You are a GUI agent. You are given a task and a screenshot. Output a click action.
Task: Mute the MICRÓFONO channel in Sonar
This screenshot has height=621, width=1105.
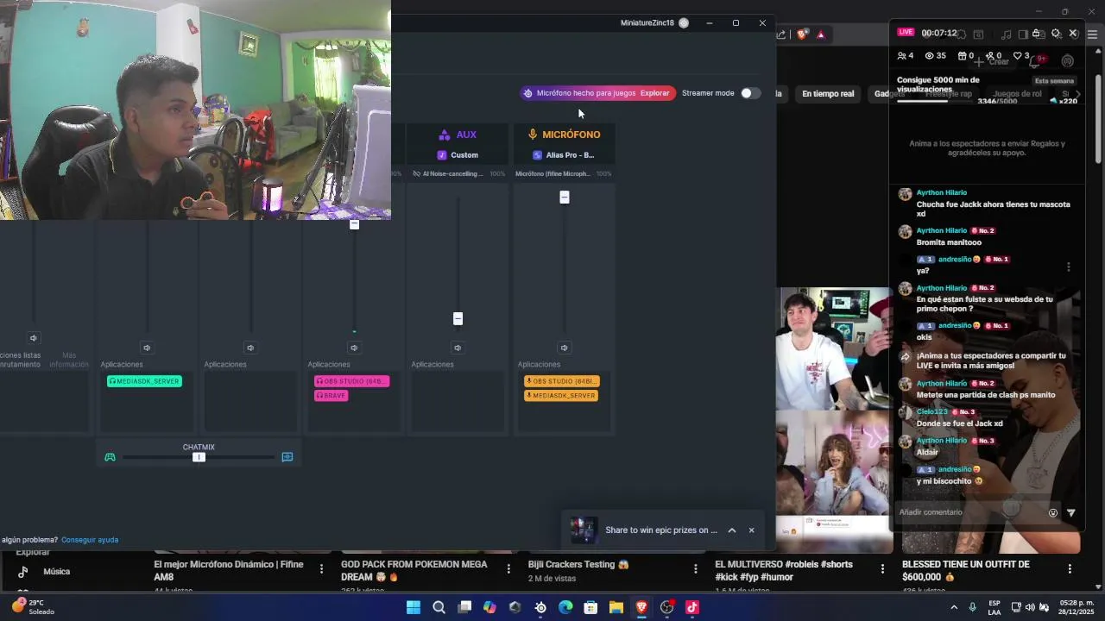click(x=564, y=348)
